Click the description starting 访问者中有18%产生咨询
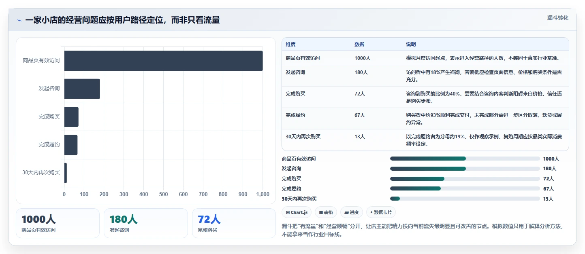Image resolution: width=585 pixels, height=254 pixels. click(484, 76)
